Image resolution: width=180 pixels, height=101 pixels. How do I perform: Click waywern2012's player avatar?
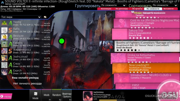point(4,51)
